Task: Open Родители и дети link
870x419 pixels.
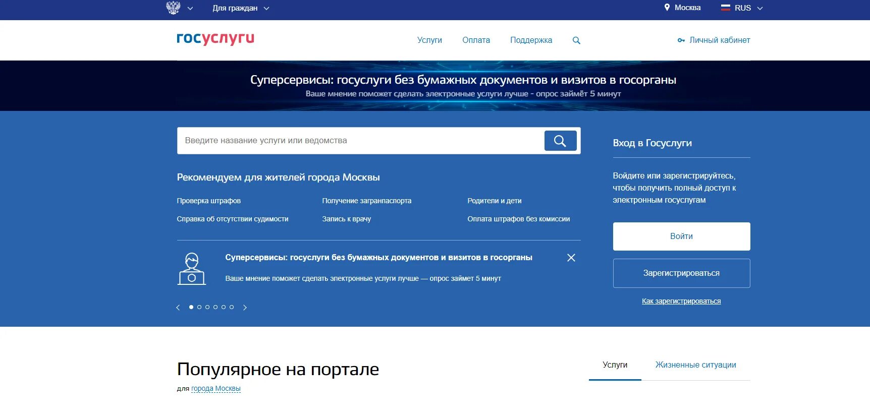Action: 495,201
